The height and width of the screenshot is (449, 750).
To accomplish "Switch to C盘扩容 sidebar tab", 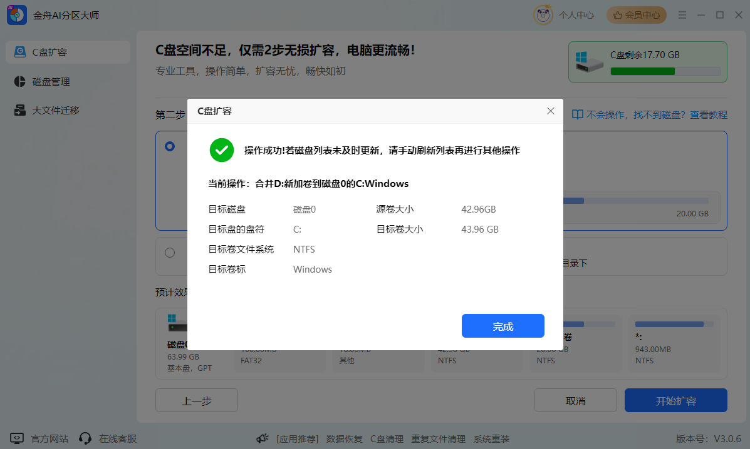I will tap(68, 52).
